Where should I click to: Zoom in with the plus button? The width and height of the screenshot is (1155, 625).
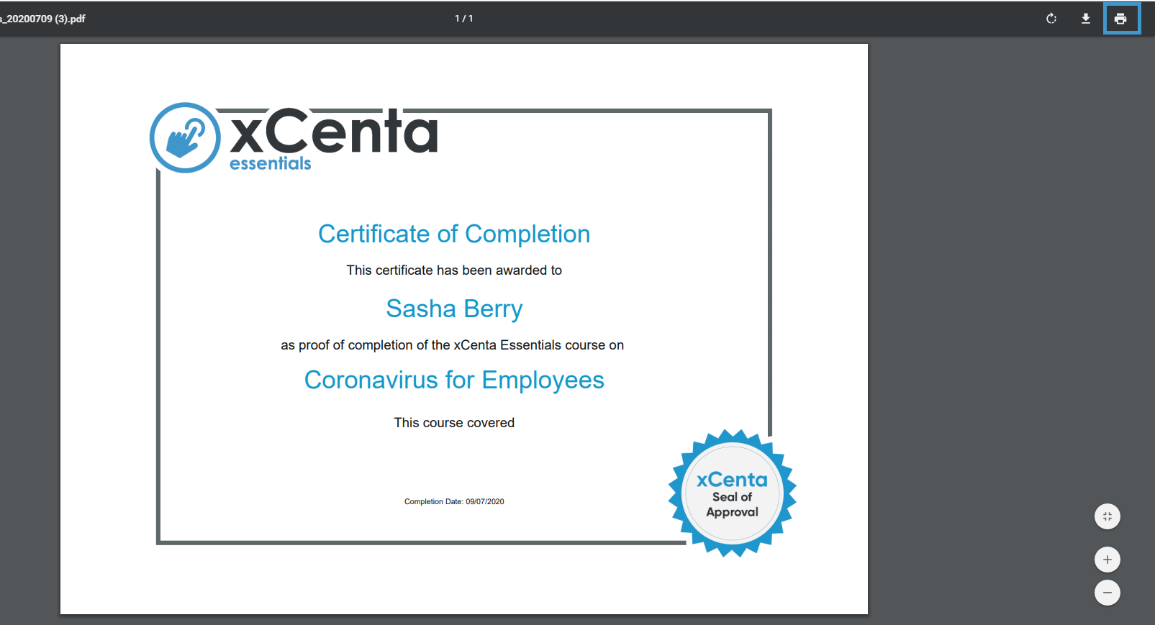pos(1108,560)
